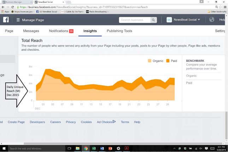Click the search magnifier button
Image resolution: width=228 pixels, height=152 pixels.
(x=153, y=20)
